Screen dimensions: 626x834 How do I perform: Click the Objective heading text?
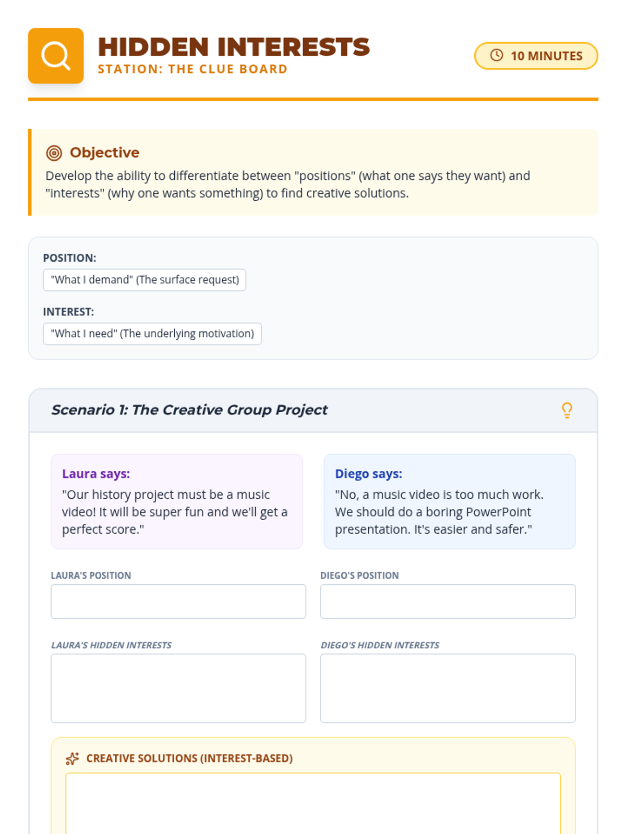(x=104, y=153)
